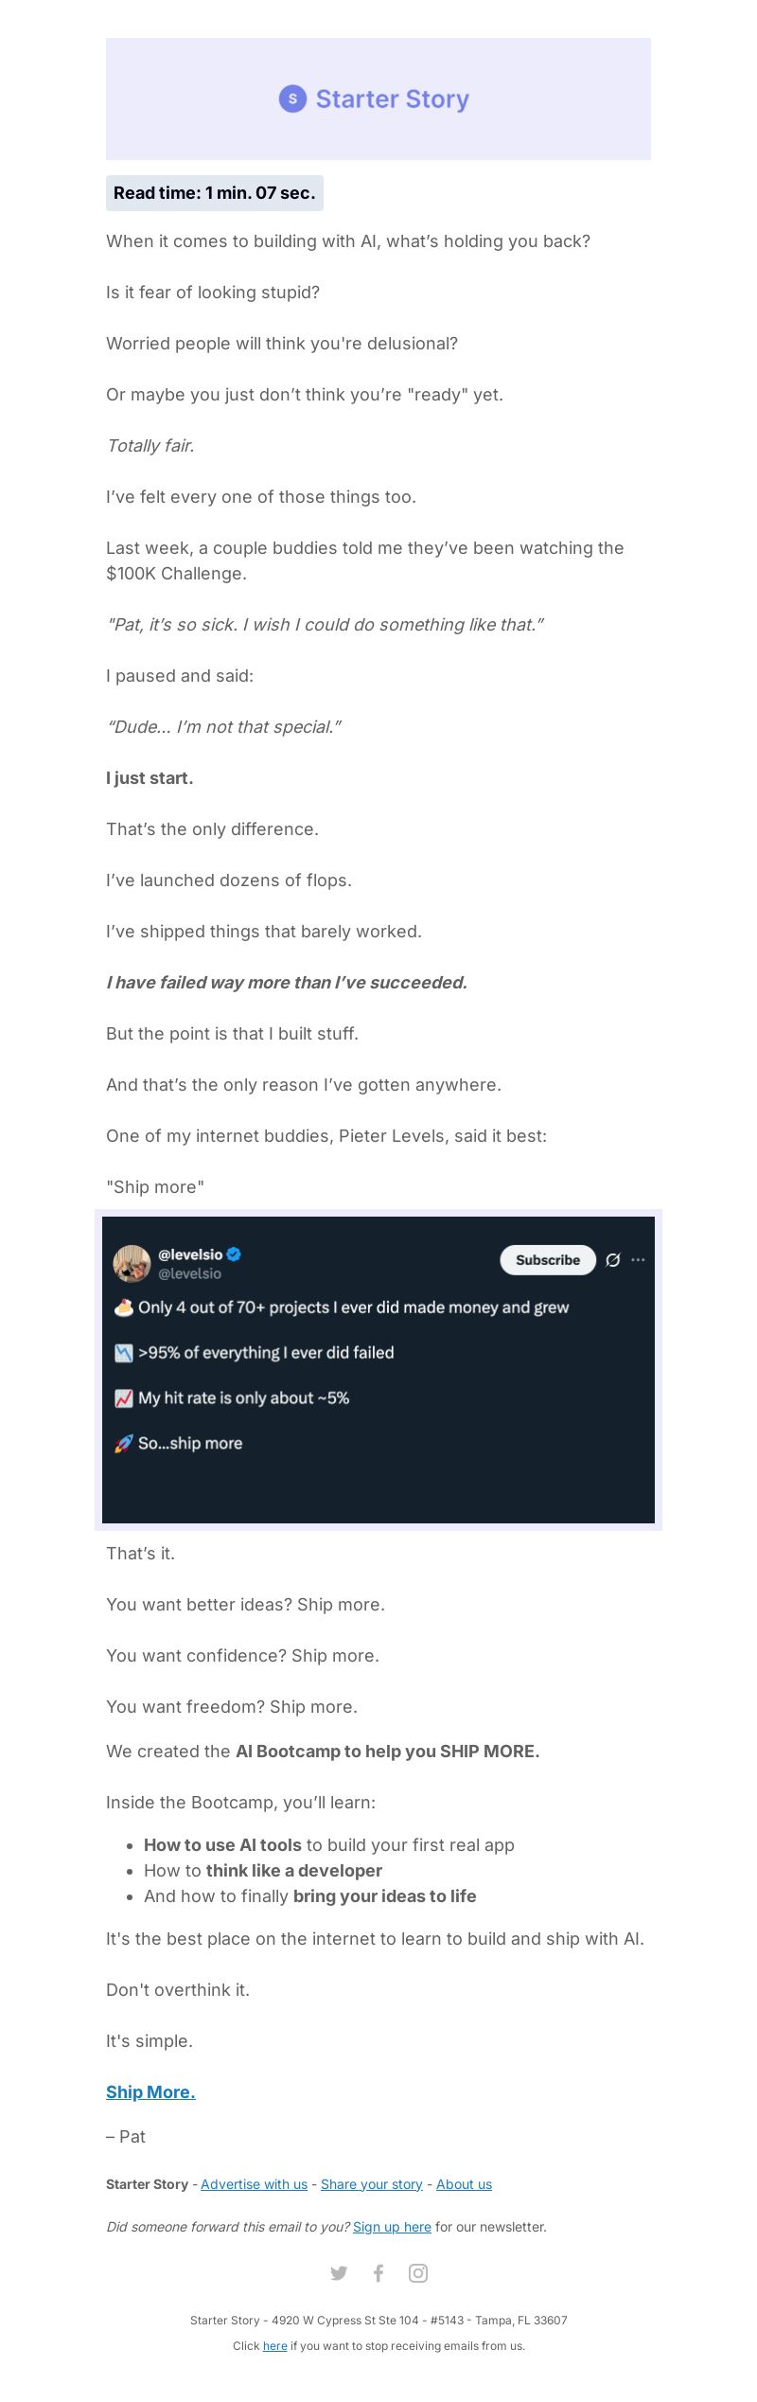Click the Starter Story logo icon
This screenshot has height=2402, width=757.
292,98
